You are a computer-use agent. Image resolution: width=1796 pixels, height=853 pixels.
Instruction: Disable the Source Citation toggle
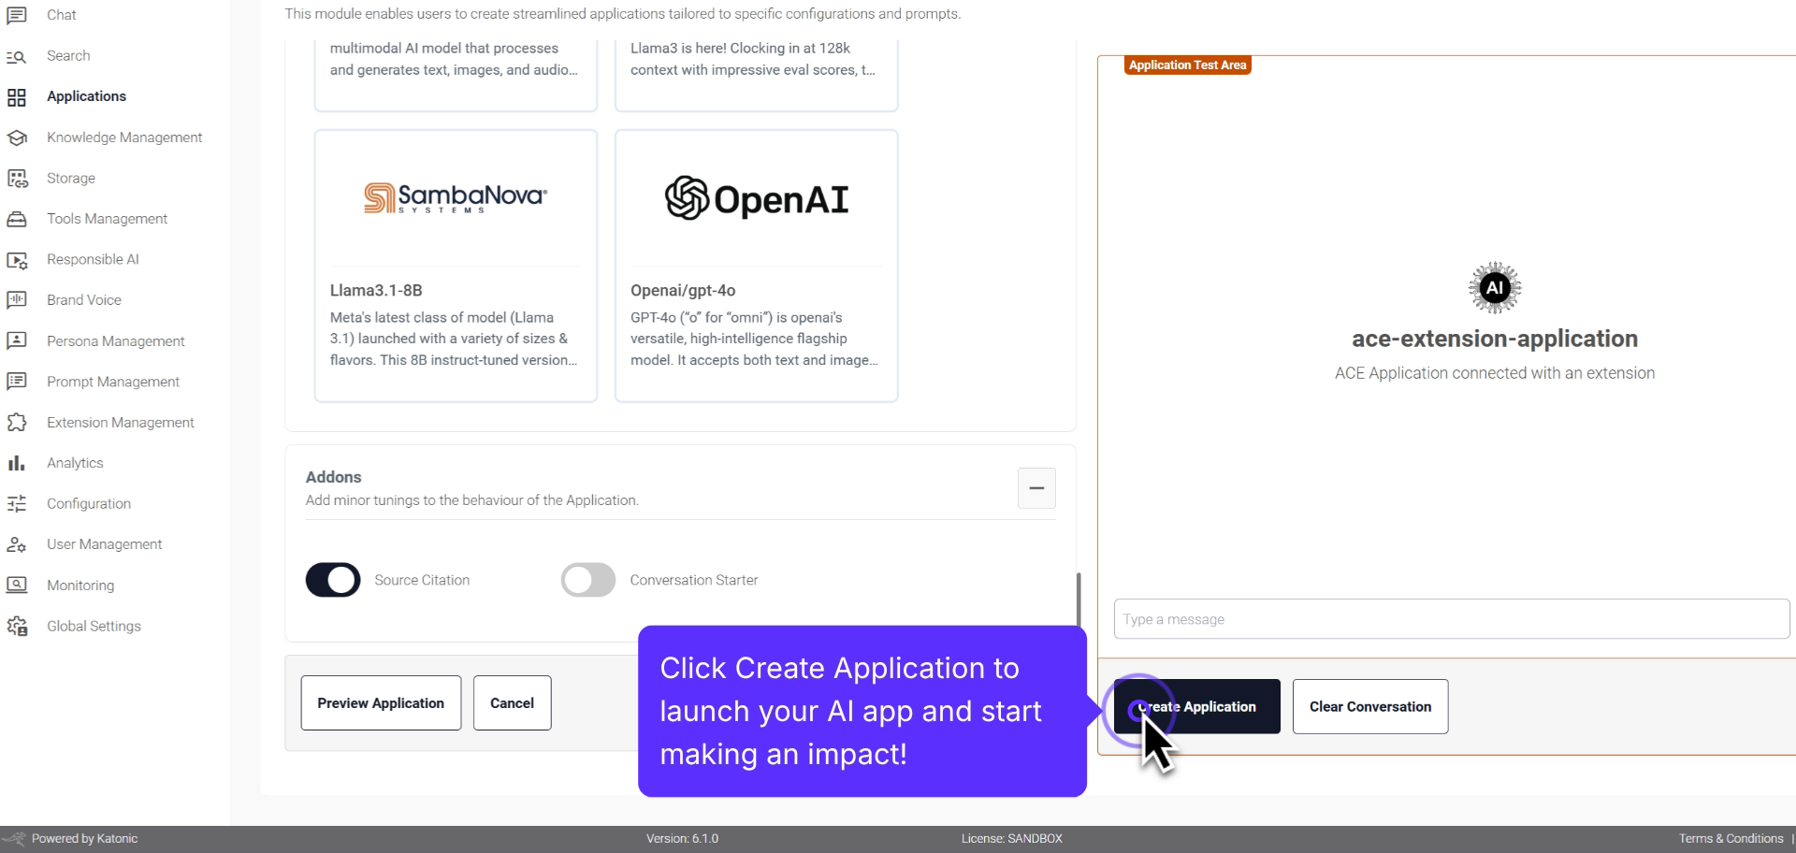click(x=332, y=580)
